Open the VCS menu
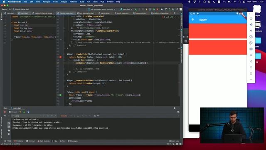Screen dimensions: 266x150 102,2
